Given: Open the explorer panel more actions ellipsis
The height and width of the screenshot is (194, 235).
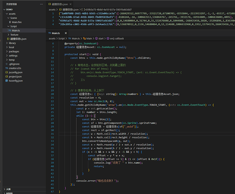Looking at the screenshot, I should coord(41,3).
